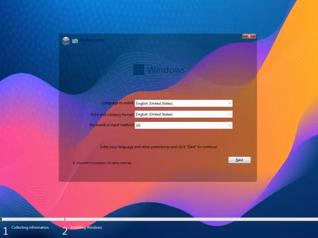Click the Microsoft Corporation copyright notice

click(x=102, y=163)
